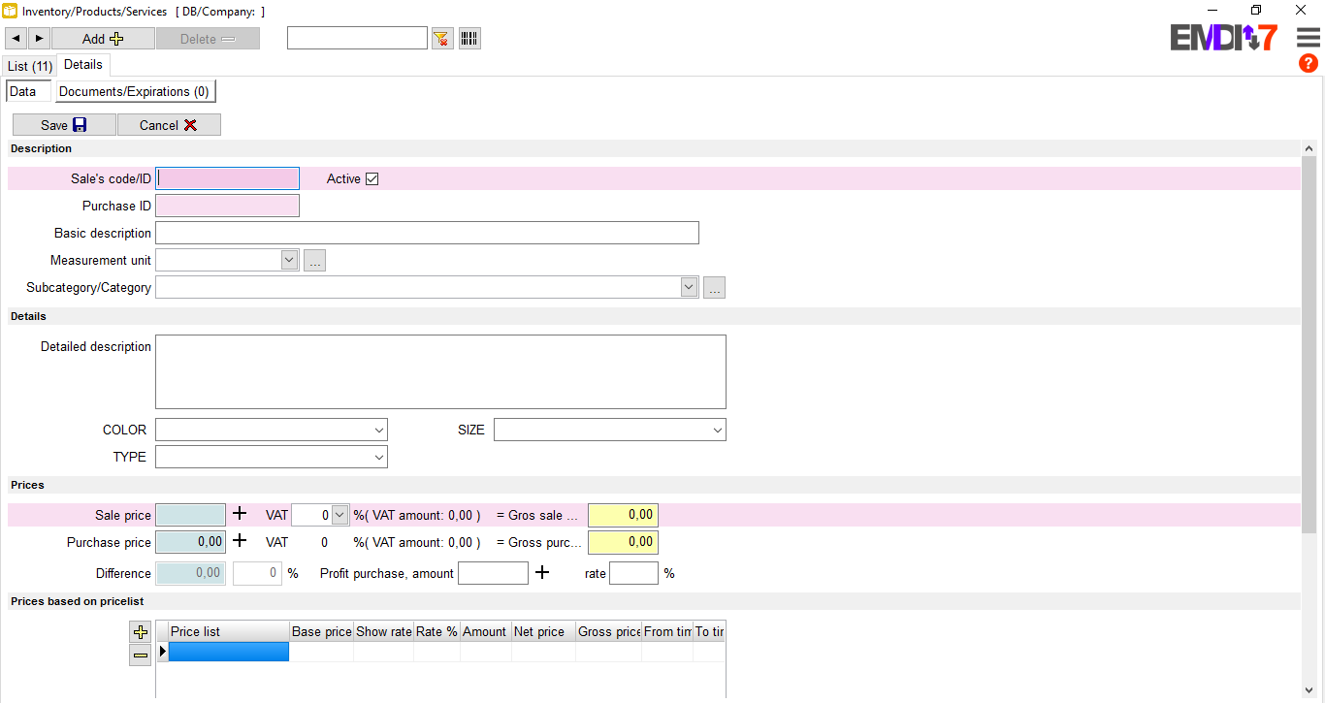Expand the COLOR dropdown
Viewport: 1325px width, 703px height.
click(379, 430)
